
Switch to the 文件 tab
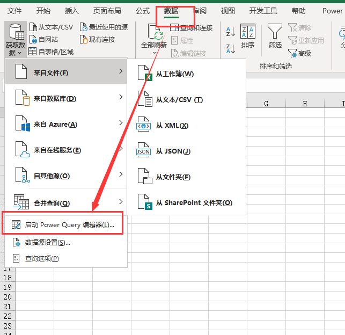[14, 11]
